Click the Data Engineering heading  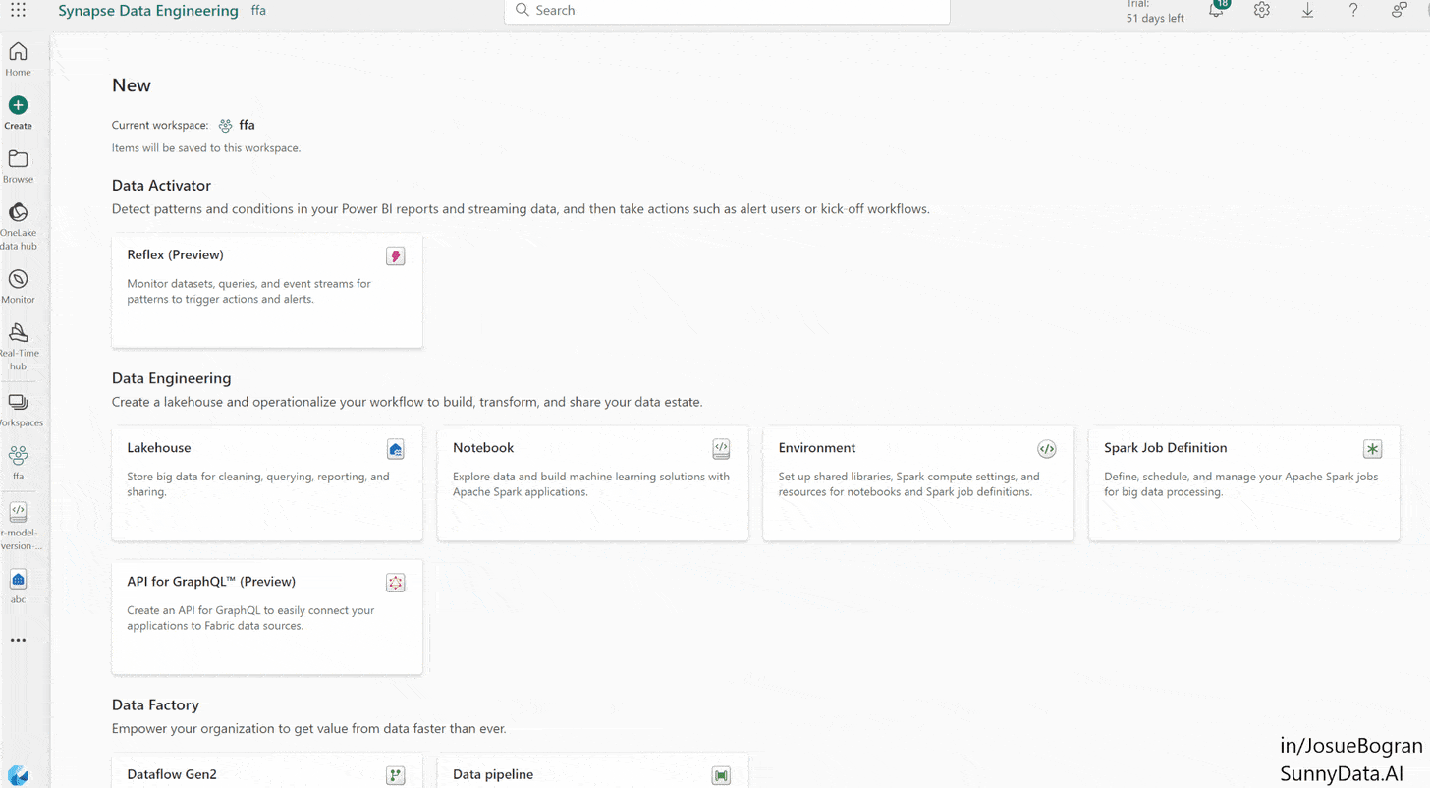(172, 378)
